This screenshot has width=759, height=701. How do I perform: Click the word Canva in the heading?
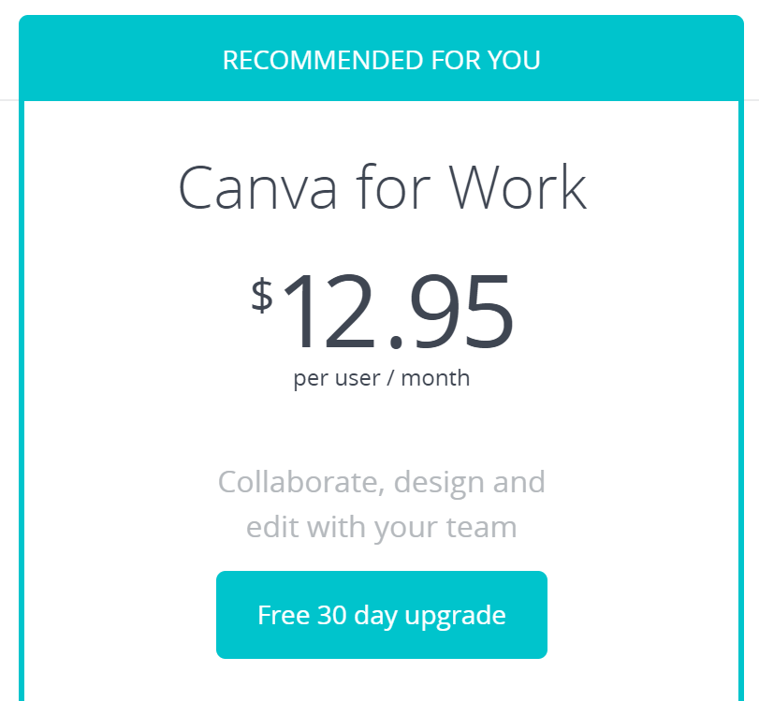257,188
